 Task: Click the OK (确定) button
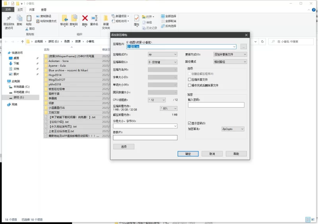click(188, 154)
